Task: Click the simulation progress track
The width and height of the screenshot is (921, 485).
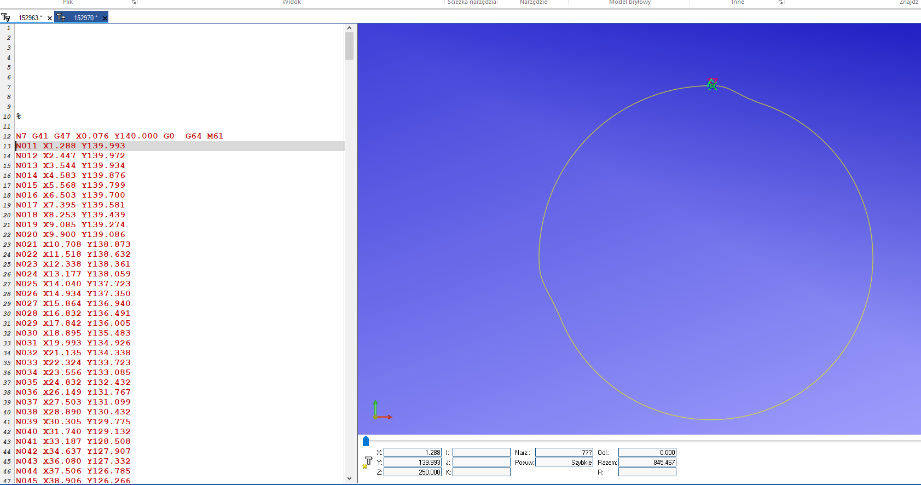Action: click(x=645, y=441)
